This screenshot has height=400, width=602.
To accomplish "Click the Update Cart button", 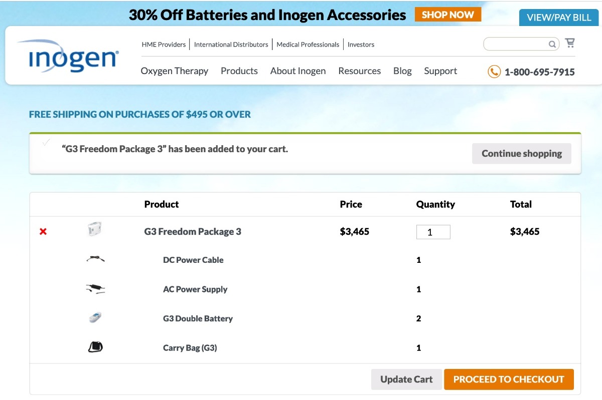I will (406, 379).
